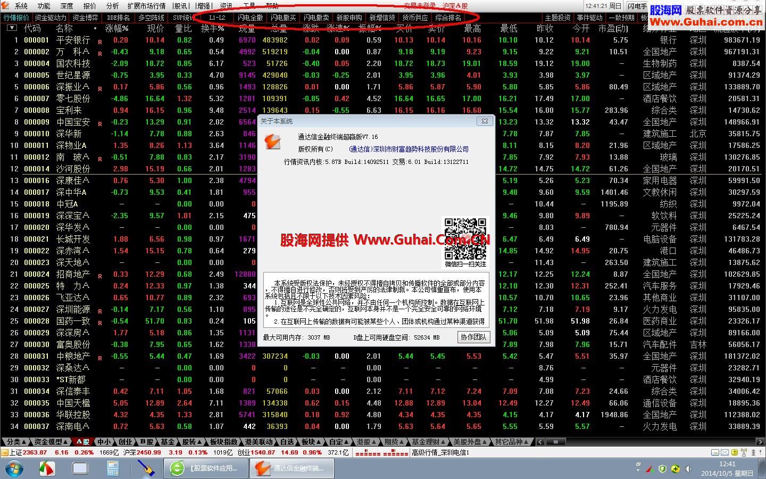Screen dimensions: 766x479
Task: Switch to the 新股申购 tab
Action: tap(349, 18)
